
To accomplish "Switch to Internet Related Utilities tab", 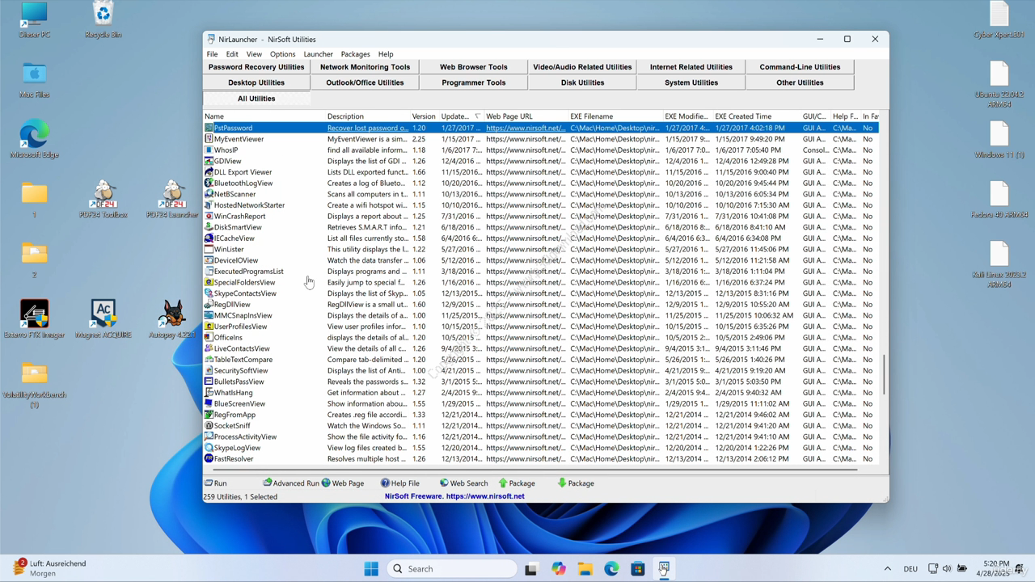I will click(x=691, y=67).
